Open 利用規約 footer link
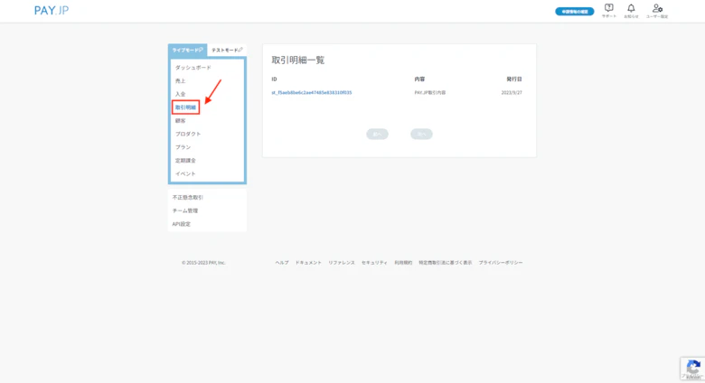705x383 pixels. pos(403,263)
